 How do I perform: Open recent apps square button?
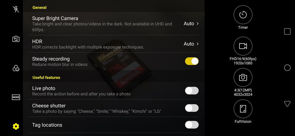pos(287,31)
